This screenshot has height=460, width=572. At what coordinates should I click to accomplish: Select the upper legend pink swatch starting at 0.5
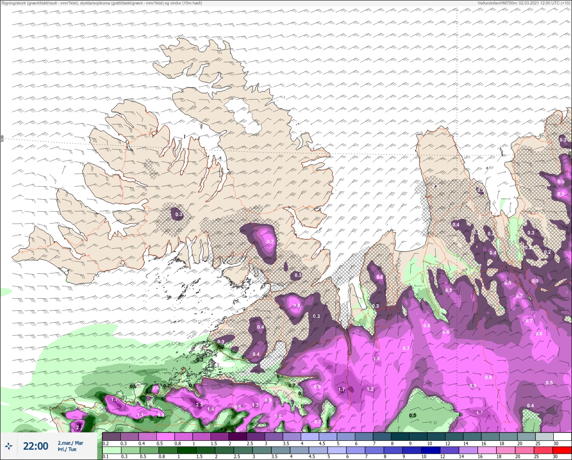(x=165, y=436)
